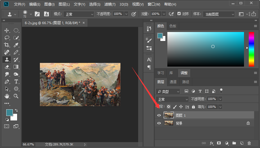260x148 pixels.
Task: Lock transparent pixels for the layer
Action: (x=169, y=107)
